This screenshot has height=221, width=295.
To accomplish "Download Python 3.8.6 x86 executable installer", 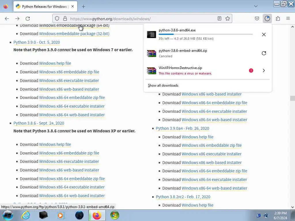I will (x=69, y=161).
